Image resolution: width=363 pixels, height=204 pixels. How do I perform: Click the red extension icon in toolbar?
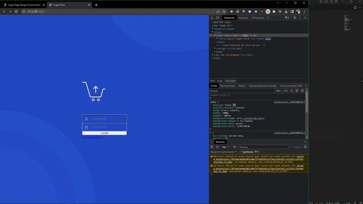click(261, 11)
